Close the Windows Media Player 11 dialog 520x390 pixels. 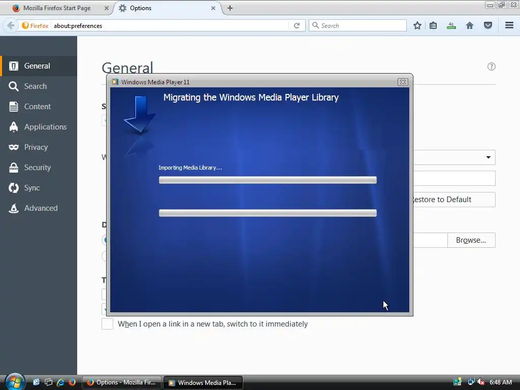pos(403,82)
